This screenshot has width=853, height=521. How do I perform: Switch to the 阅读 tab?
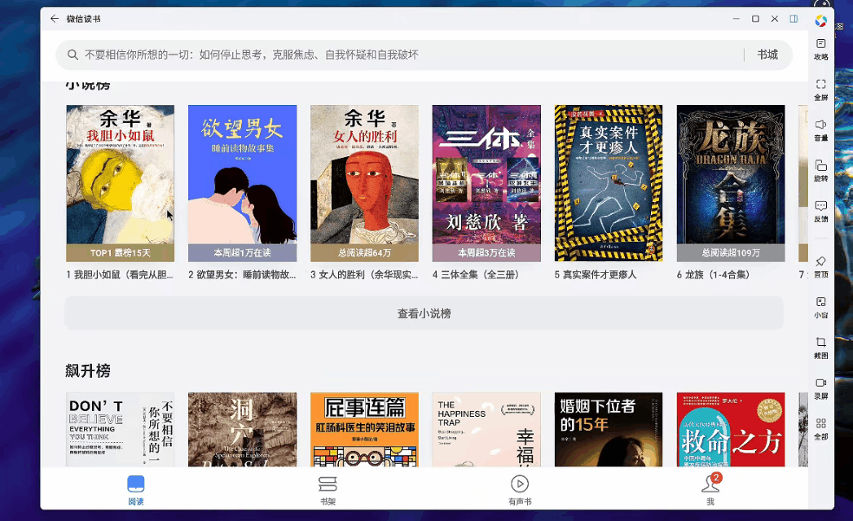136,490
